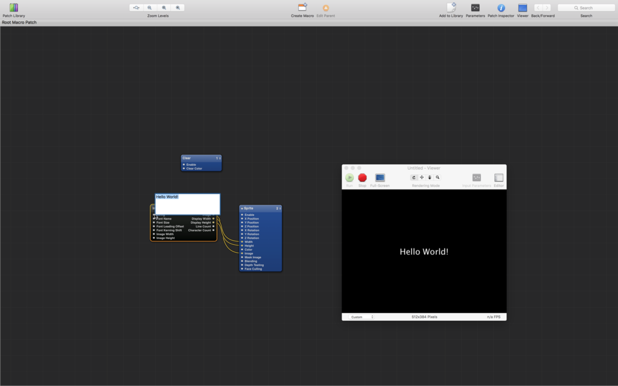Select the rotate-arrow rendering mode
618x386 pixels.
(x=414, y=178)
